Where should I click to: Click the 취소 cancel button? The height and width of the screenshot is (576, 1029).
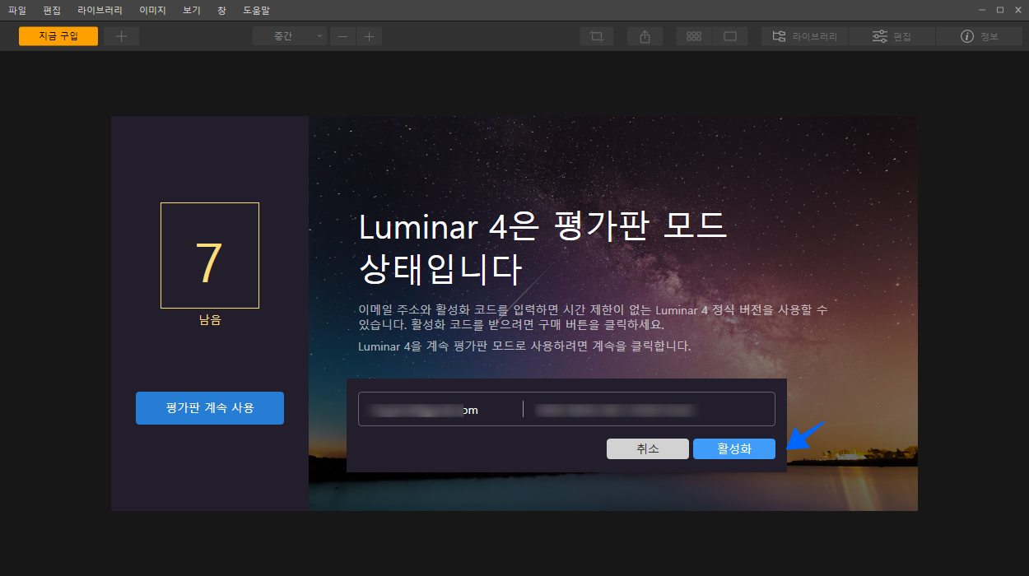[x=648, y=449]
